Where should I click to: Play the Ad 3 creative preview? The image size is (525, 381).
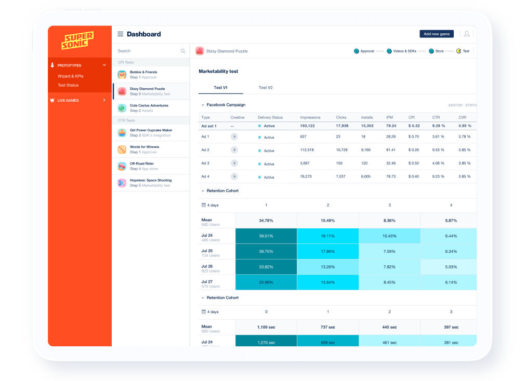point(234,163)
